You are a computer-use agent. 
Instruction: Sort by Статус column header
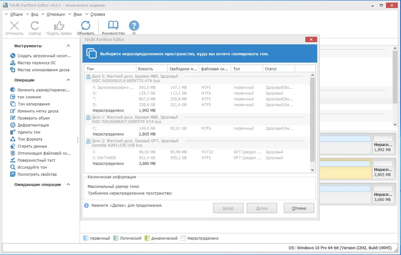[279, 69]
